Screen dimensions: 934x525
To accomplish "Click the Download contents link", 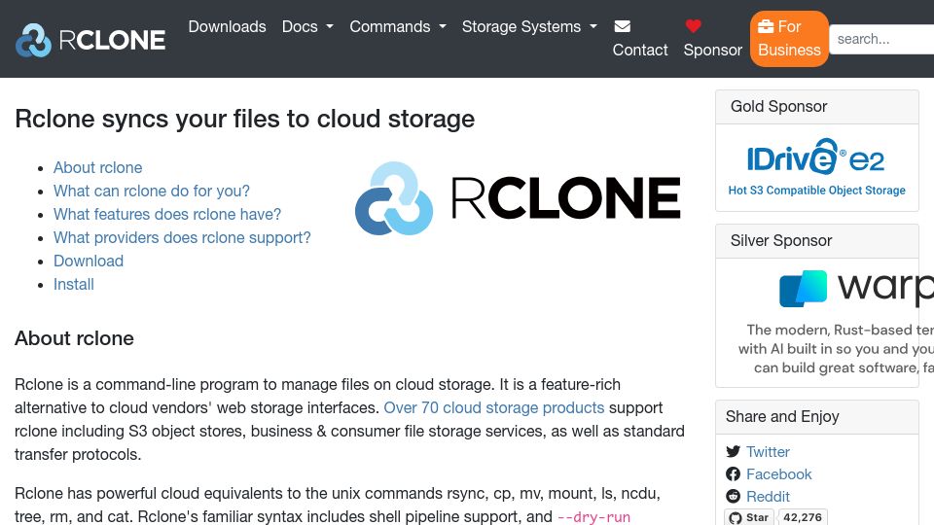I will click(89, 261).
